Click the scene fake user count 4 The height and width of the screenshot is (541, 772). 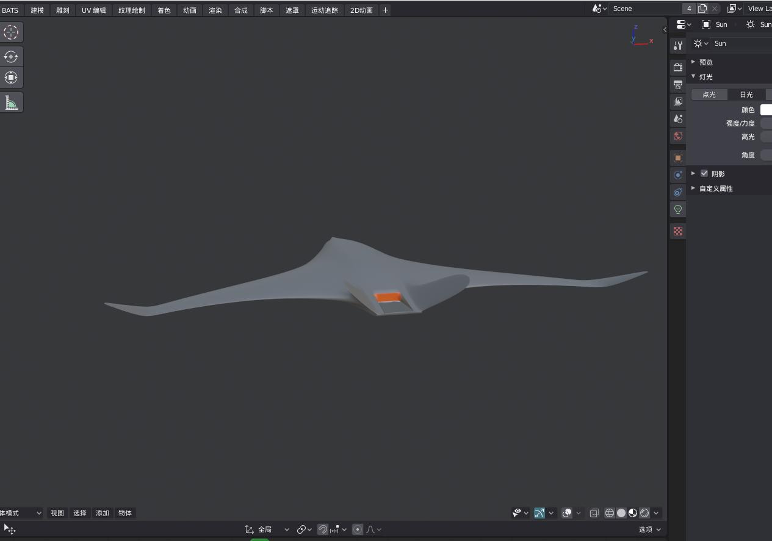coord(689,9)
